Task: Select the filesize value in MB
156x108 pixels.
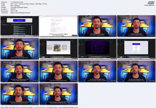Action: 19,7
